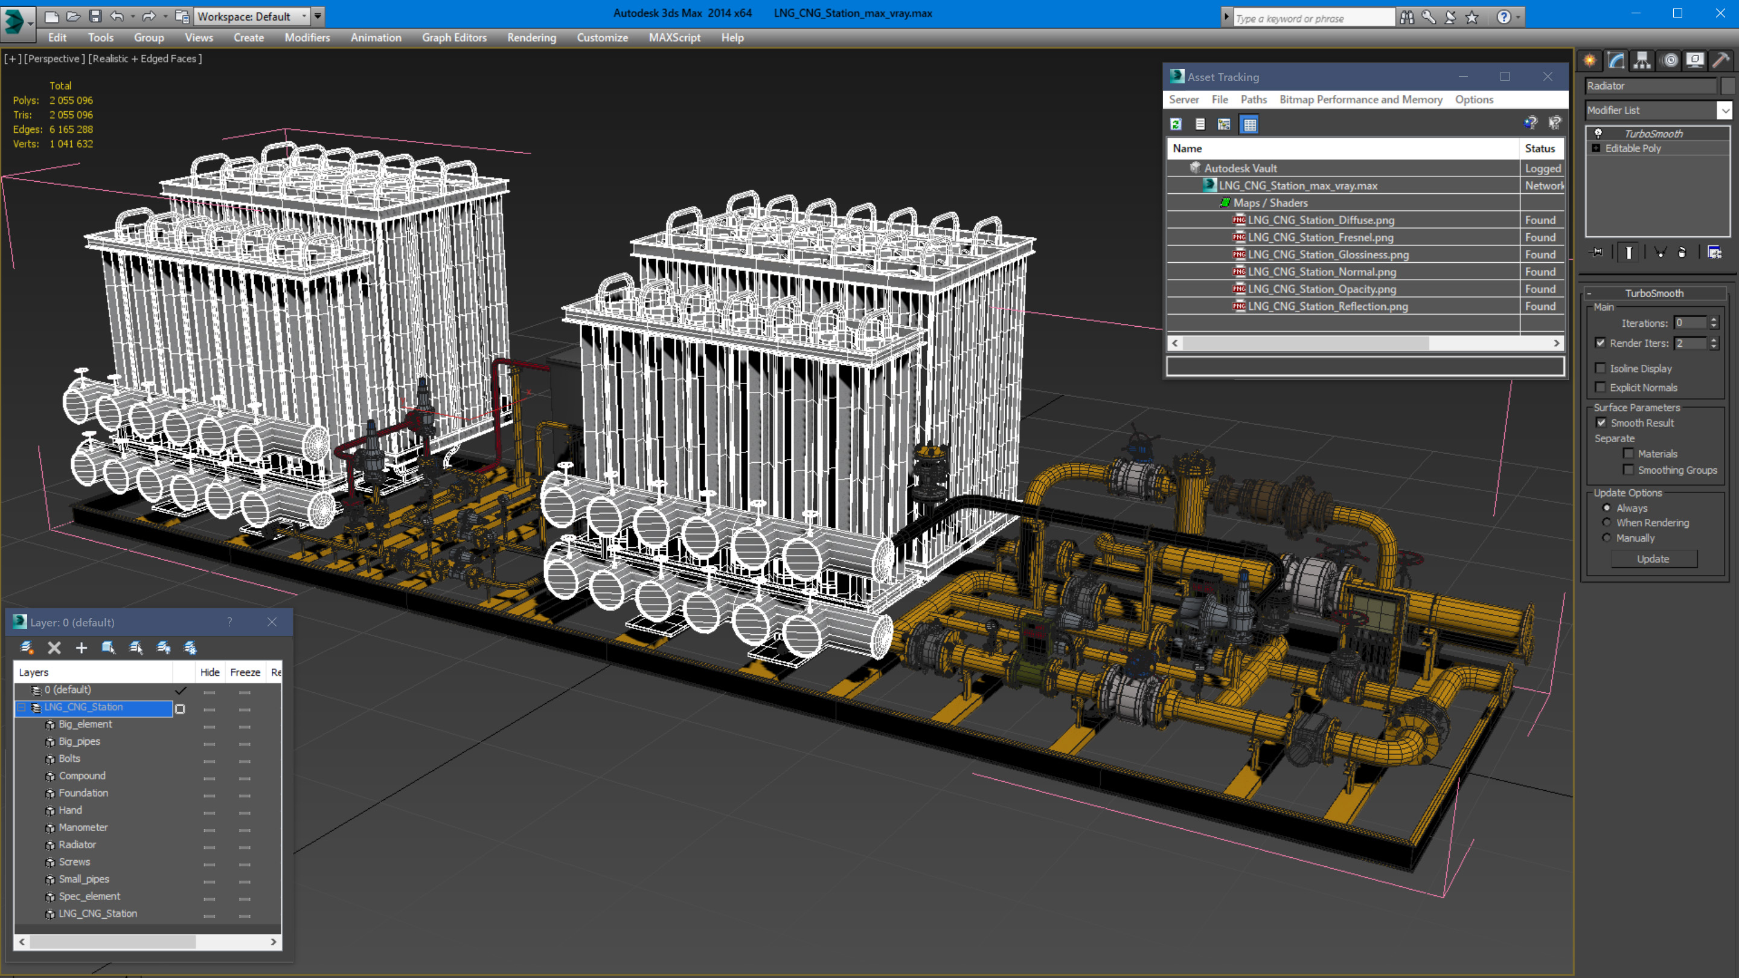1739x978 pixels.
Task: Enable Isoline Display checkbox
Action: coord(1600,368)
